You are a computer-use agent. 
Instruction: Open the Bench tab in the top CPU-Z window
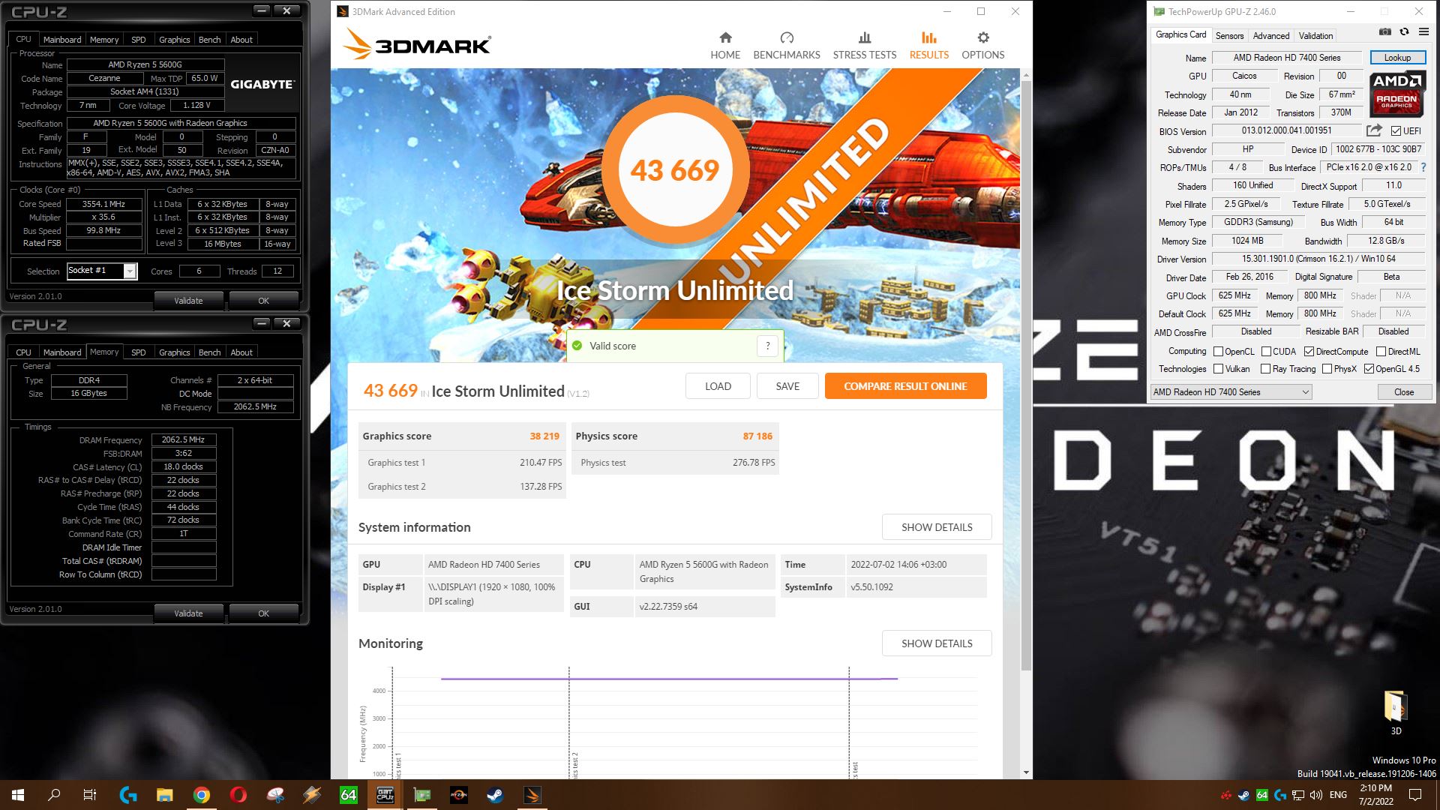209,40
